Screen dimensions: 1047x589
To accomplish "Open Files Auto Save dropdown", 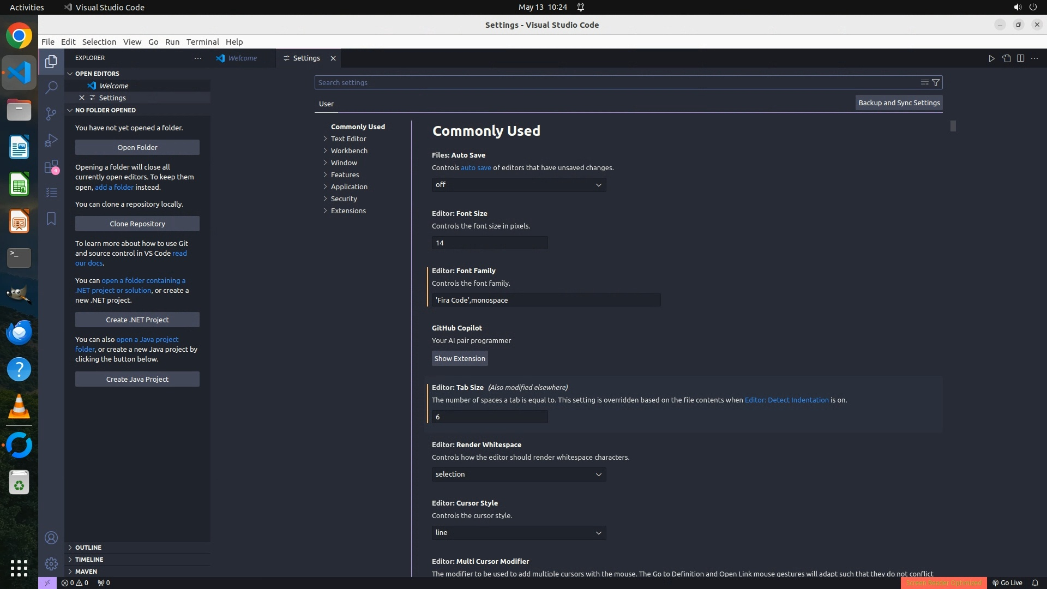I will click(x=519, y=185).
